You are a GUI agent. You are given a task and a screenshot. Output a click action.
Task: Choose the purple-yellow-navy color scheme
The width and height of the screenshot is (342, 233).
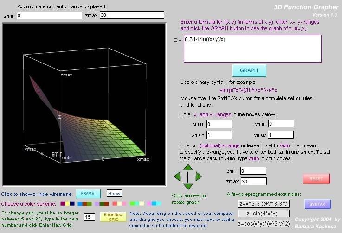point(67,203)
